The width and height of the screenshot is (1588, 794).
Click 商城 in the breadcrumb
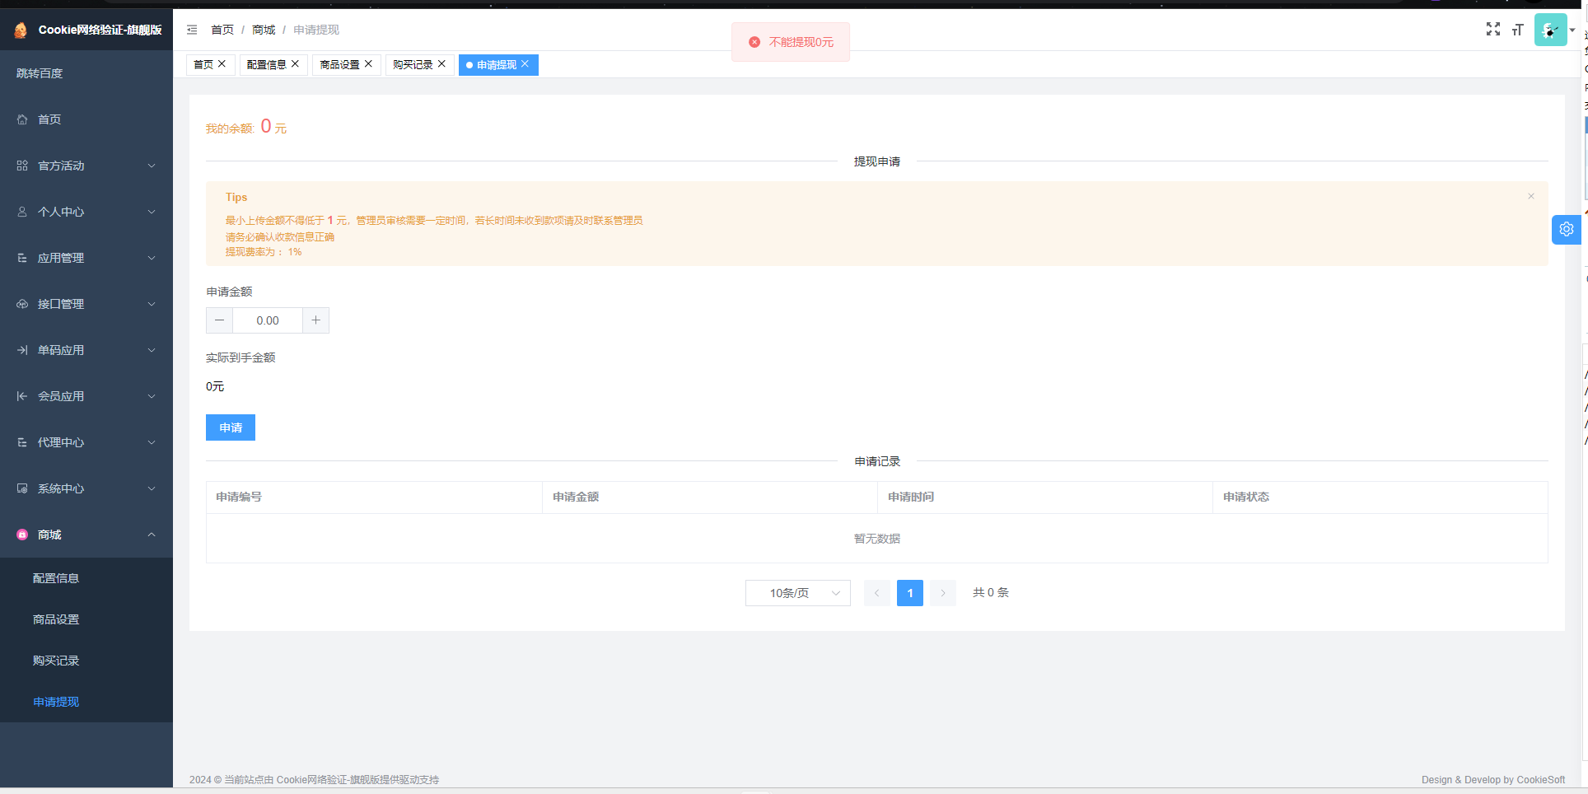[x=264, y=30]
